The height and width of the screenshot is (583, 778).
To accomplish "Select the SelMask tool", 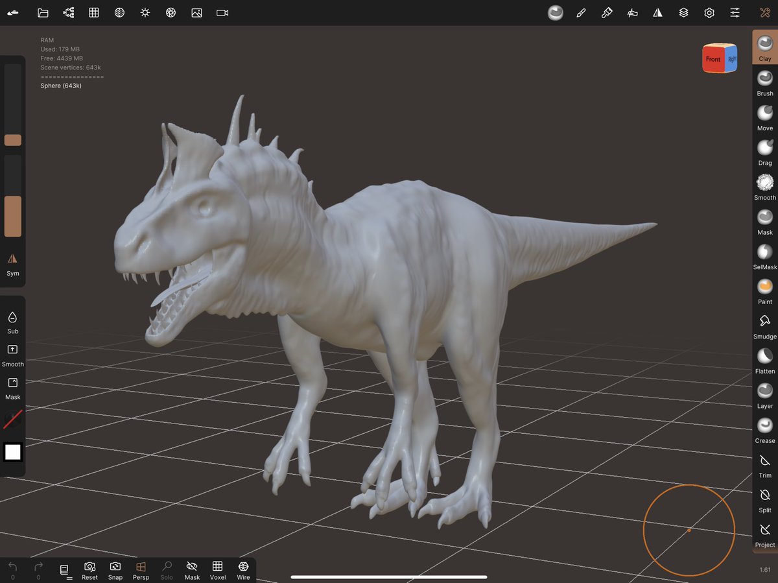I will tap(765, 256).
